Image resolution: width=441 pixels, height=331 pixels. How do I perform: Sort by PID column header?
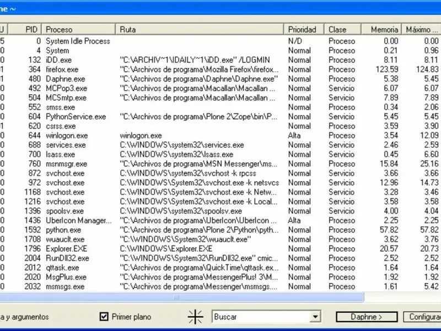click(25, 29)
